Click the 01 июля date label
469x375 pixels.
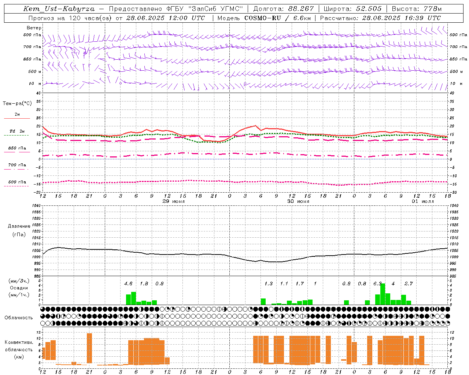click(x=423, y=201)
